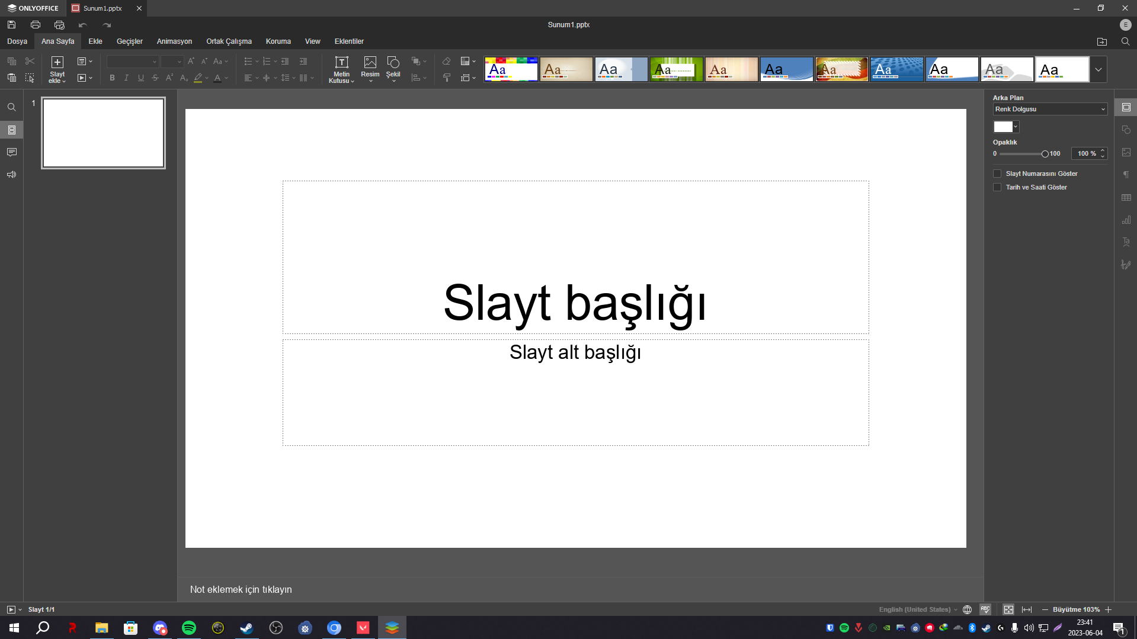Open the paragraph settings in the right sidebar
Screen dimensions: 1137x639
1126,175
